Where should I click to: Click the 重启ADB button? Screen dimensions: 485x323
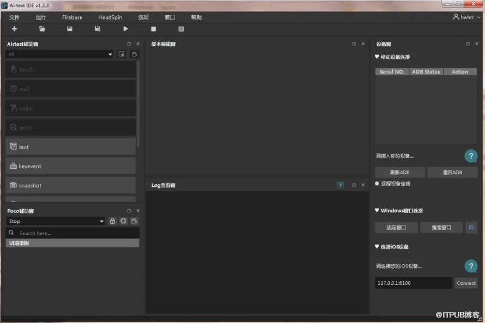click(452, 173)
